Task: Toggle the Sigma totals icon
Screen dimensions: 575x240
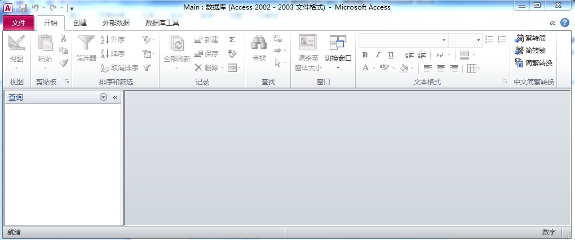Action: (232, 40)
